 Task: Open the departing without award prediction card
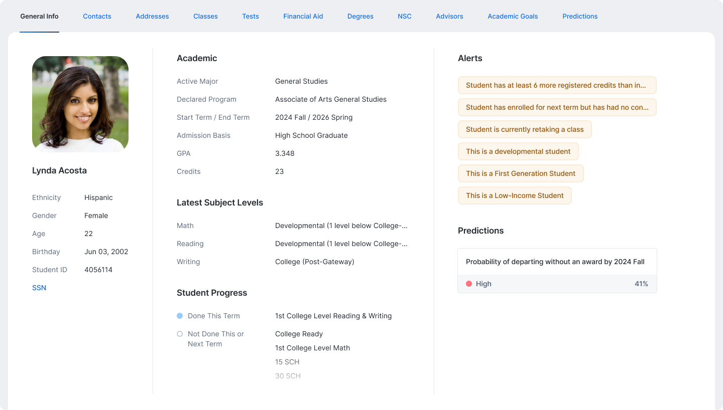coord(557,262)
